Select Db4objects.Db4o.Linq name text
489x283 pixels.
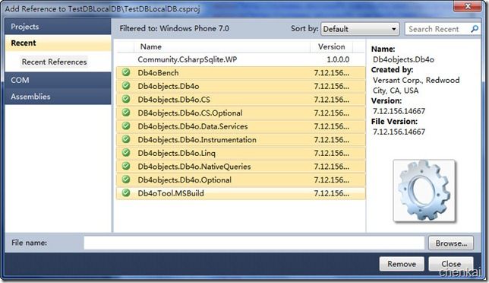click(x=176, y=153)
